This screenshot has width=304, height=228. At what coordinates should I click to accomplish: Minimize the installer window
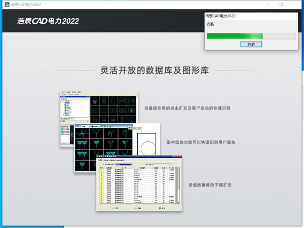click(267, 4)
